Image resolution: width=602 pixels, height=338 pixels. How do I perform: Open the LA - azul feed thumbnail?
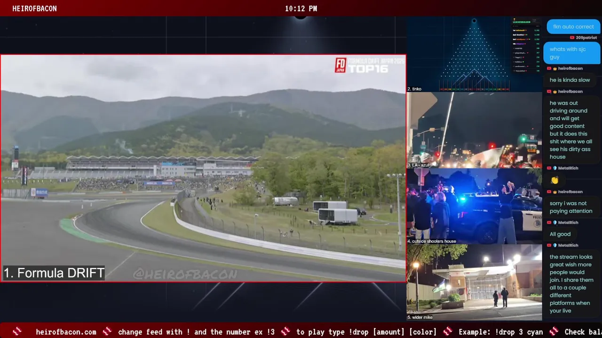[474, 130]
